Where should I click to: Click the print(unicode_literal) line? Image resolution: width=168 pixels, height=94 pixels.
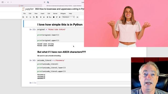[48, 64]
